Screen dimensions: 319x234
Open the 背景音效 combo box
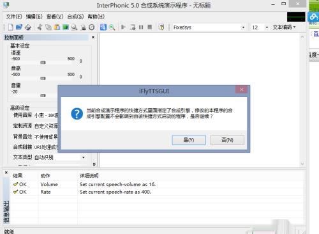click(46, 137)
